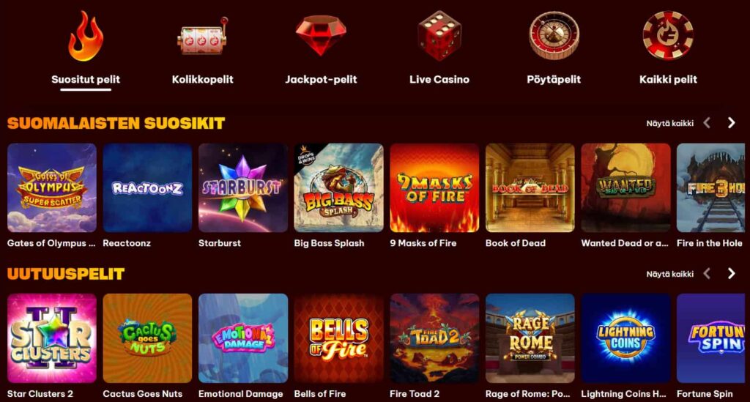Open the Big Bass Splash game tile

338,188
